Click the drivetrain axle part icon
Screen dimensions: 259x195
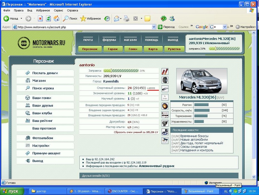165,115
